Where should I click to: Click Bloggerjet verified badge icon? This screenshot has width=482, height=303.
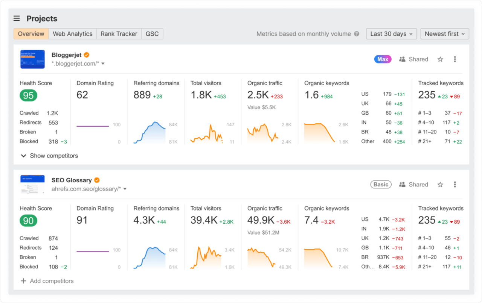(87, 55)
